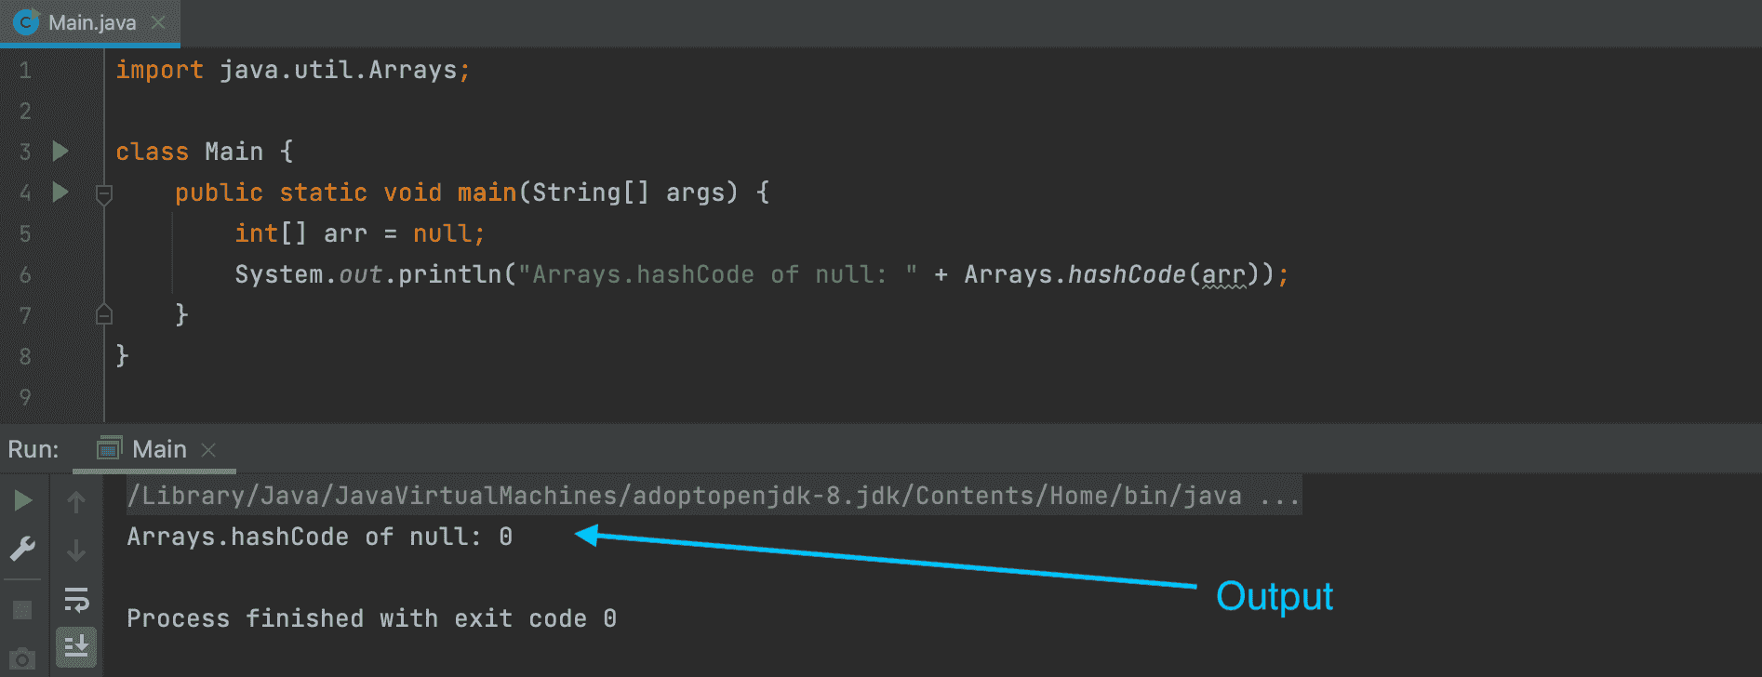Image resolution: width=1762 pixels, height=677 pixels.
Task: Expand the folded java command line
Action: point(1280,497)
